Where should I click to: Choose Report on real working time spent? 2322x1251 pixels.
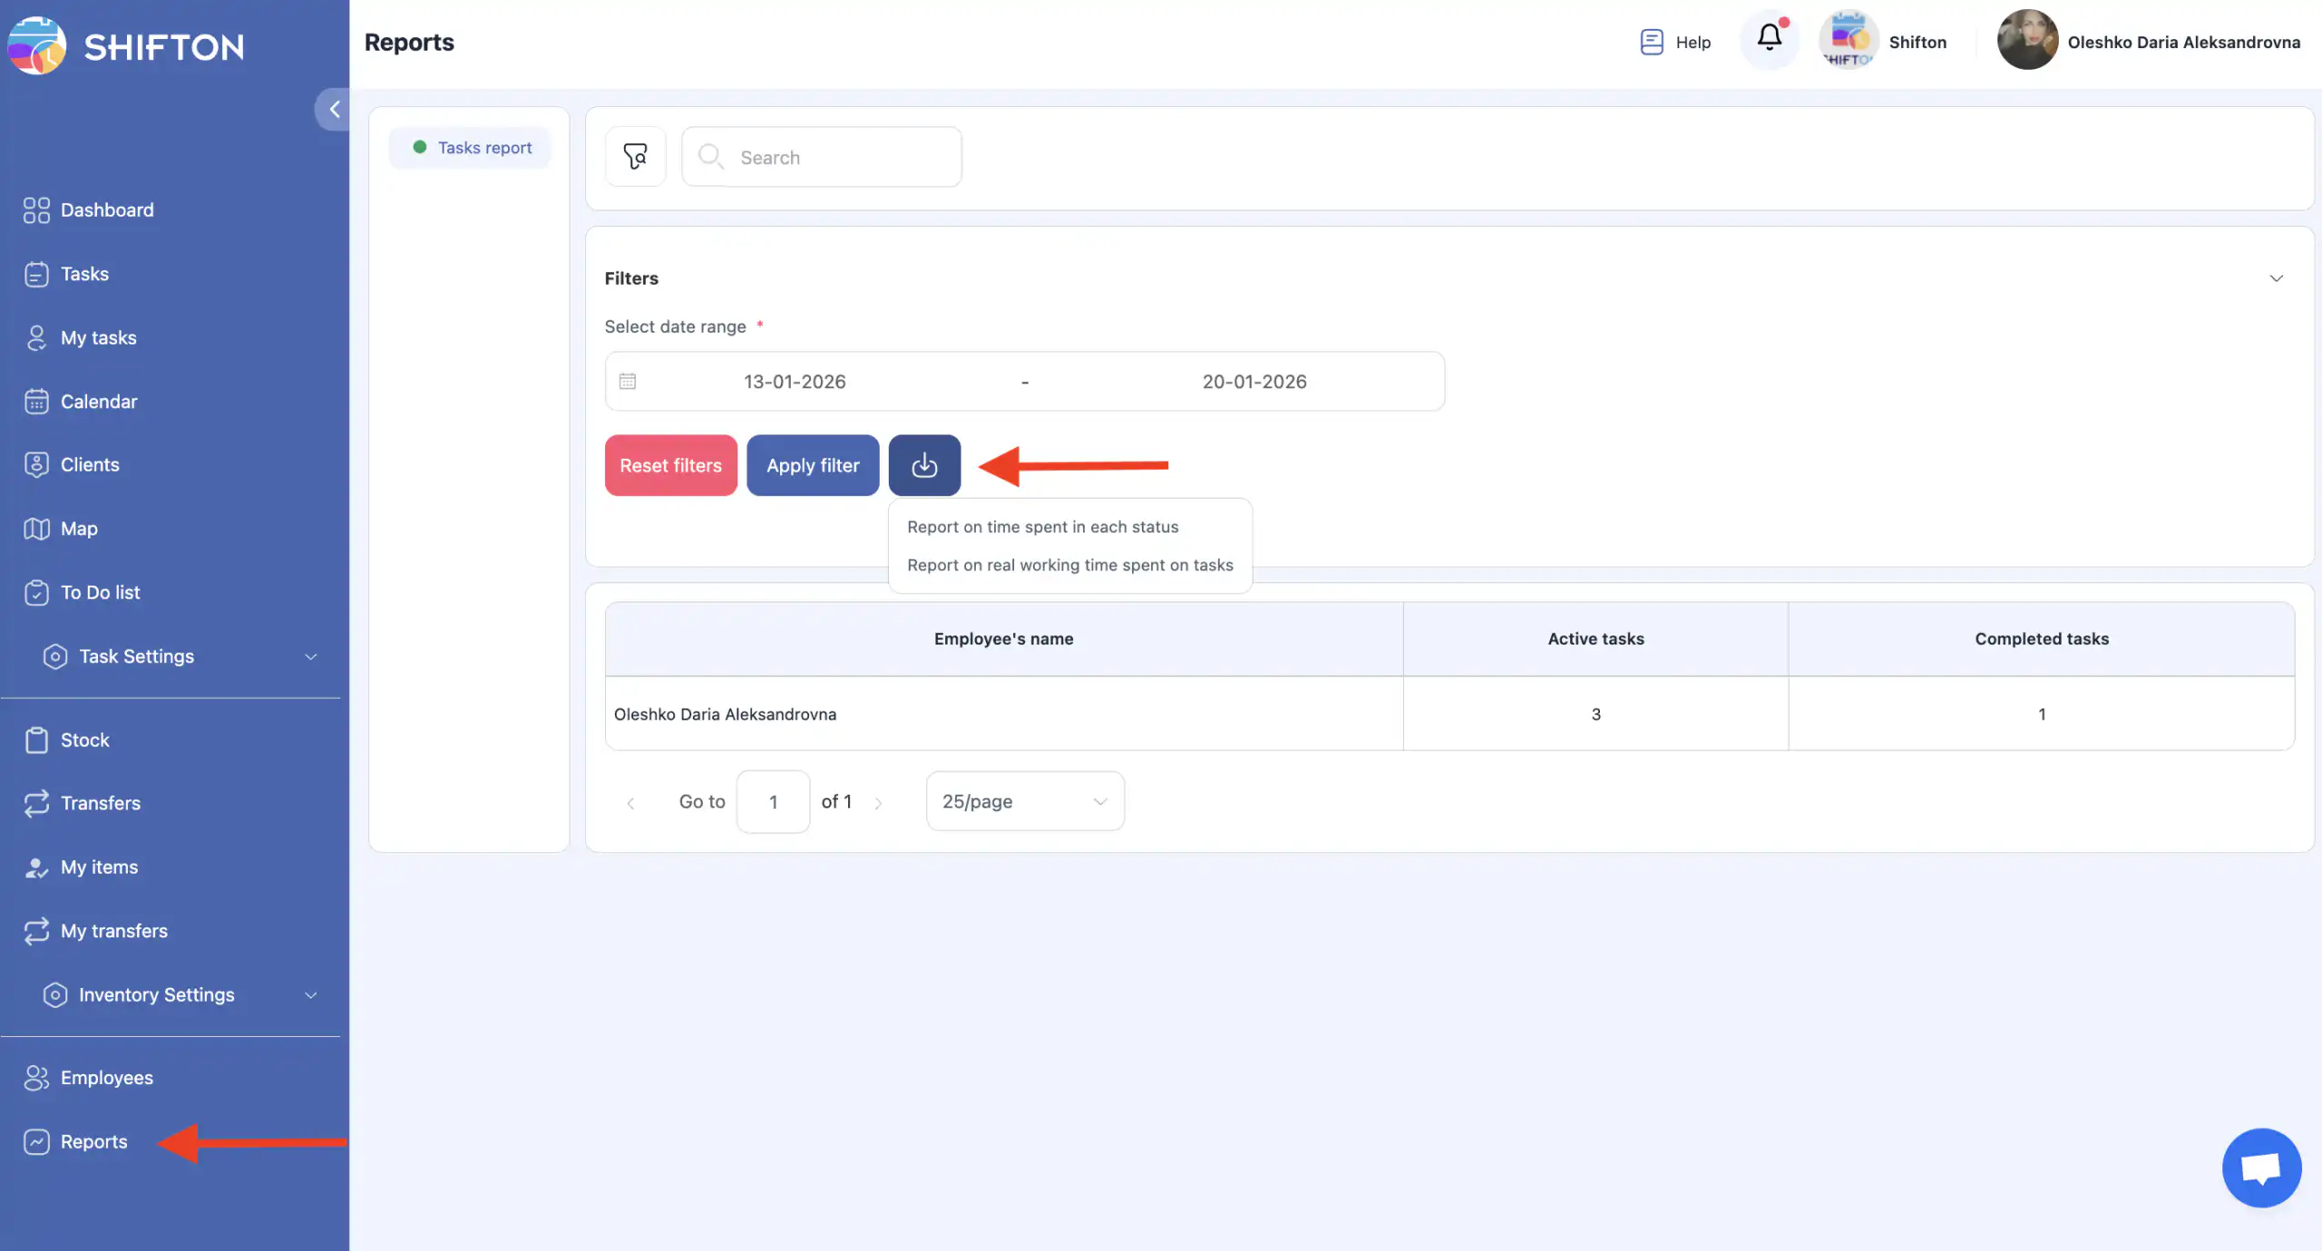[x=1069, y=565]
